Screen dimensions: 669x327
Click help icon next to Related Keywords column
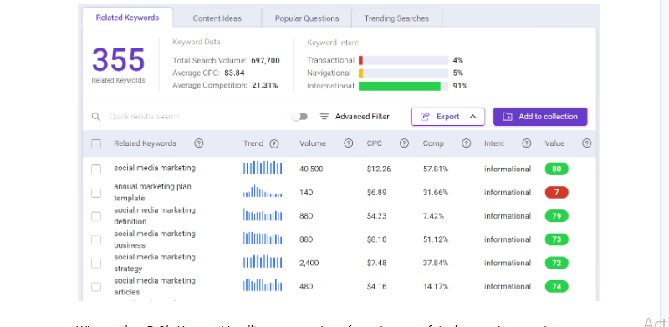point(198,143)
